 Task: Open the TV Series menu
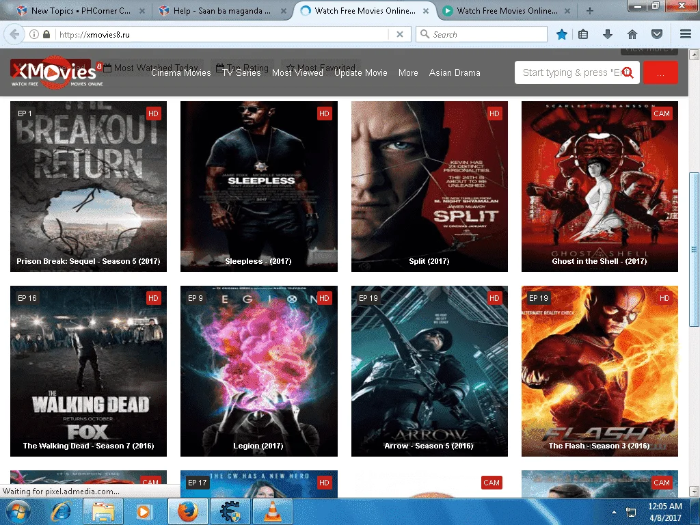pos(241,72)
